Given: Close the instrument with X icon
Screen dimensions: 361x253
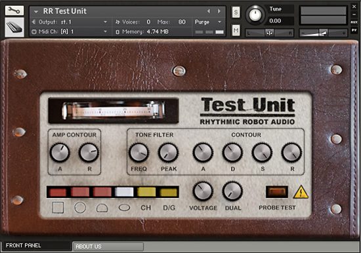Looking at the screenshot, I should coord(354,7).
